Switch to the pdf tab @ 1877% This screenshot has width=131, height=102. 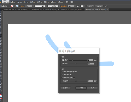(44, 9)
